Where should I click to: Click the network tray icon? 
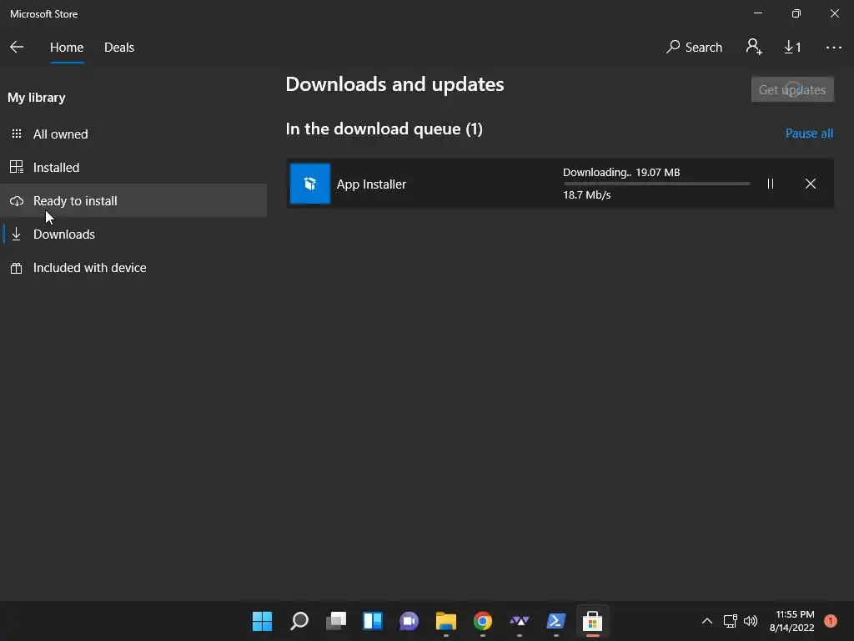(x=730, y=621)
